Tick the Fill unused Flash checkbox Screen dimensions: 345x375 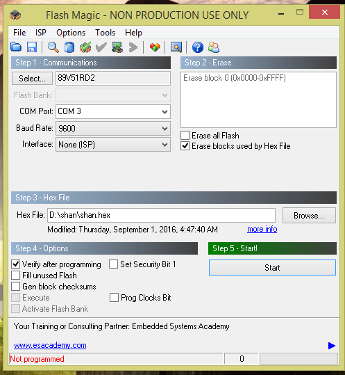pyautogui.click(x=16, y=276)
